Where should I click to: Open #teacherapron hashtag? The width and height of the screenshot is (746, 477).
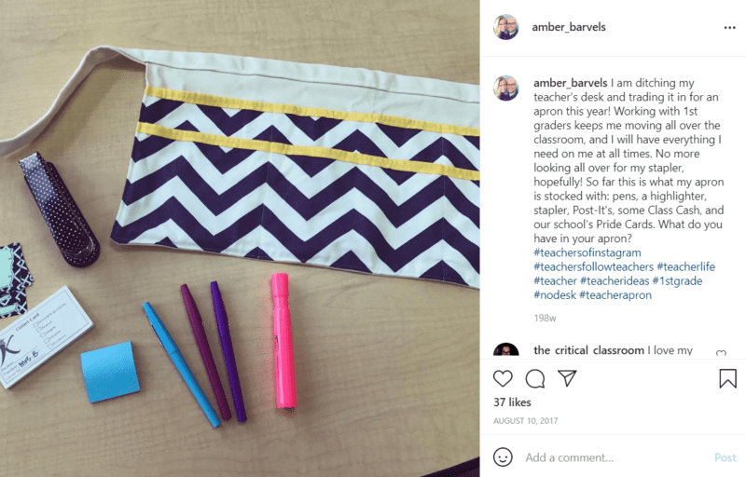point(615,295)
